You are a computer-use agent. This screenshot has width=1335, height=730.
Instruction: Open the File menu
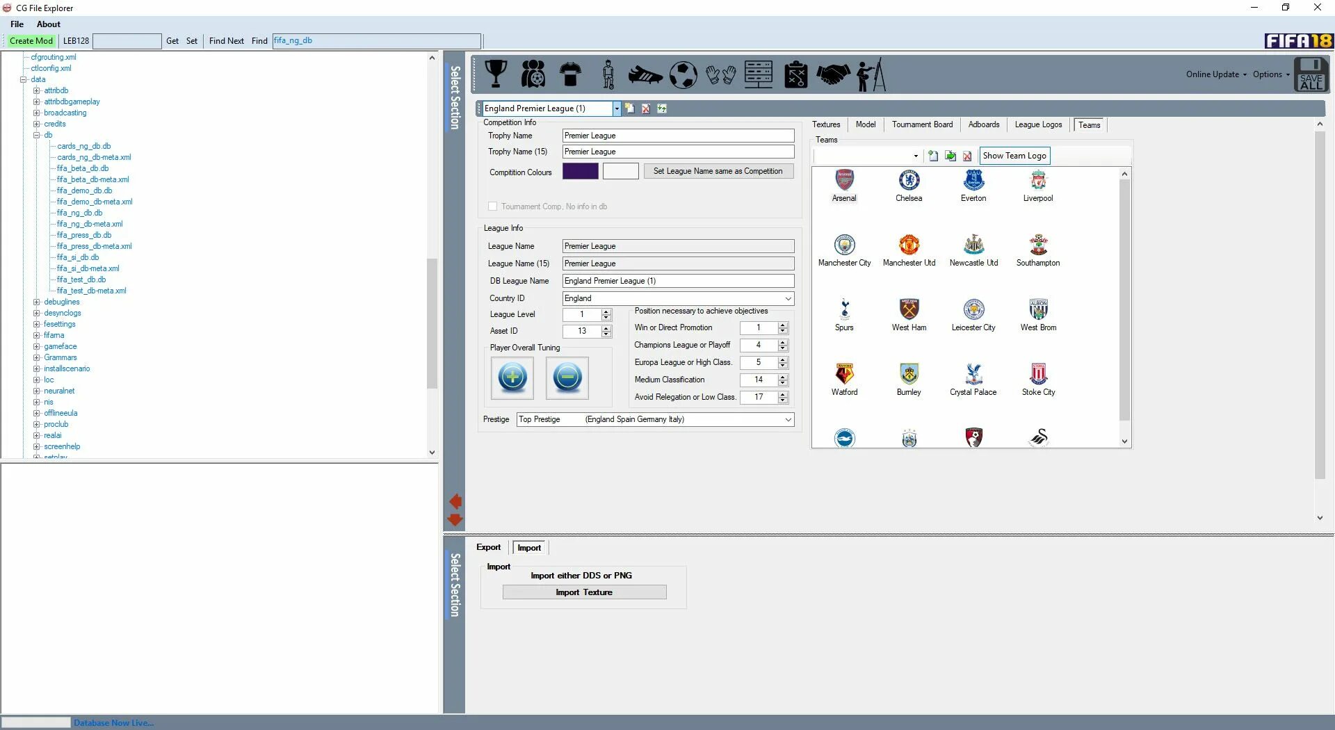pos(17,24)
